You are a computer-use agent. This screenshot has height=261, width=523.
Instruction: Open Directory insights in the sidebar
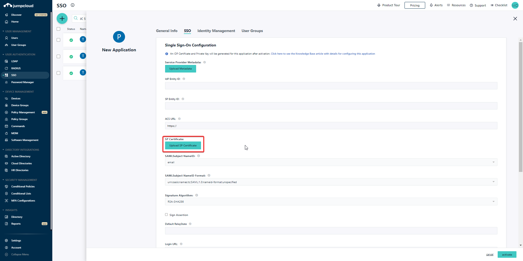click(x=17, y=217)
